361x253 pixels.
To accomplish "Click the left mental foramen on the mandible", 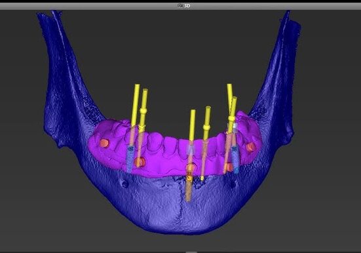I will pos(125,184).
